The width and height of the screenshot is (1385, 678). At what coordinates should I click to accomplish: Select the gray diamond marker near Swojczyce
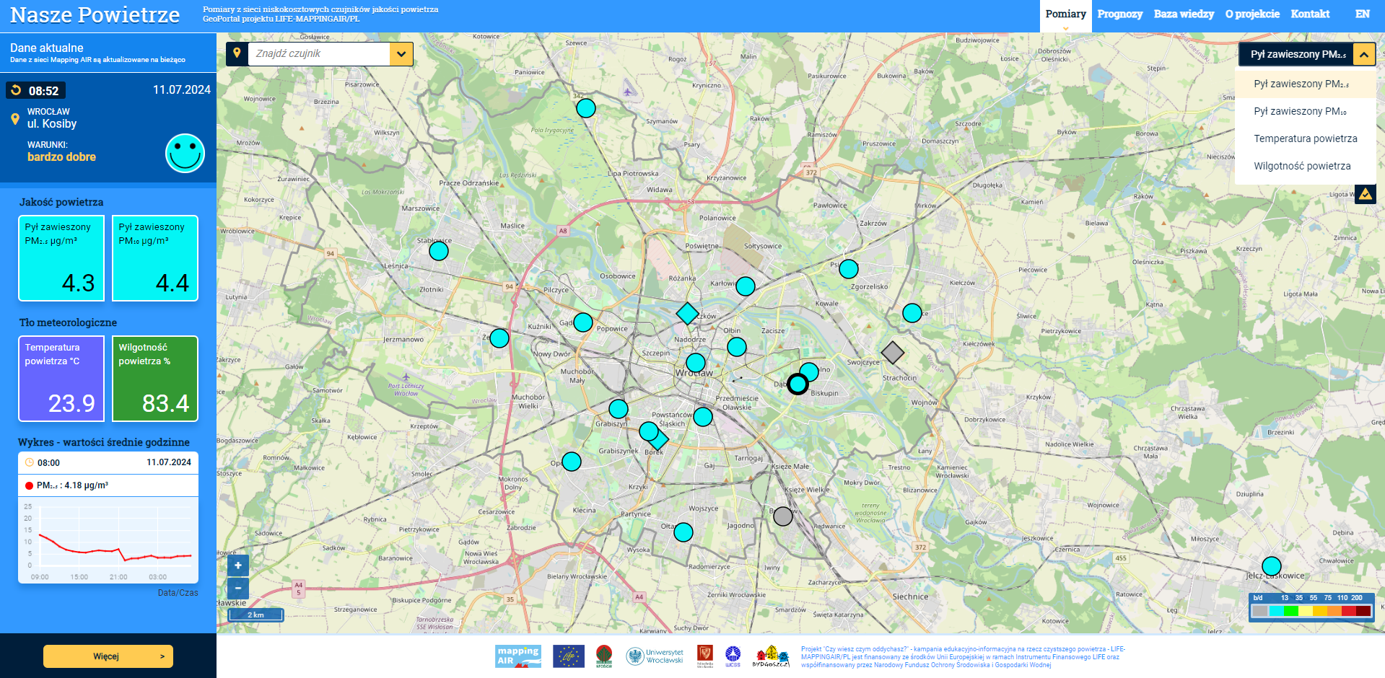pyautogui.click(x=893, y=353)
